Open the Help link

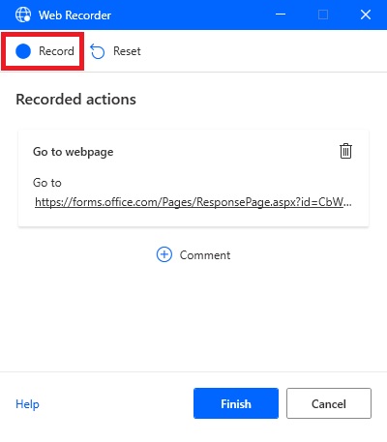click(27, 404)
